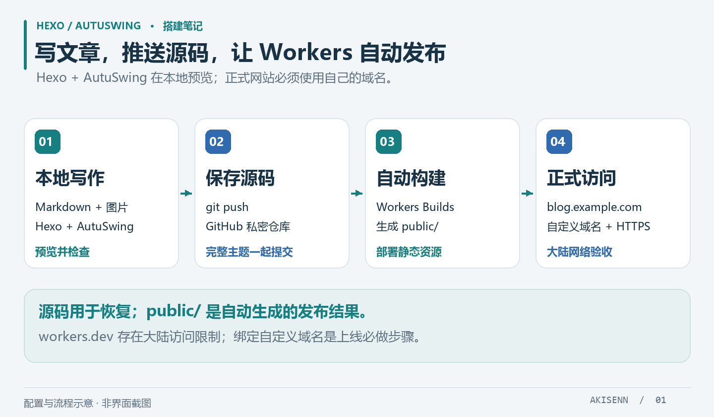
Task: Click the 'HEXO / AUTUSWING' header label
Action: coord(89,26)
